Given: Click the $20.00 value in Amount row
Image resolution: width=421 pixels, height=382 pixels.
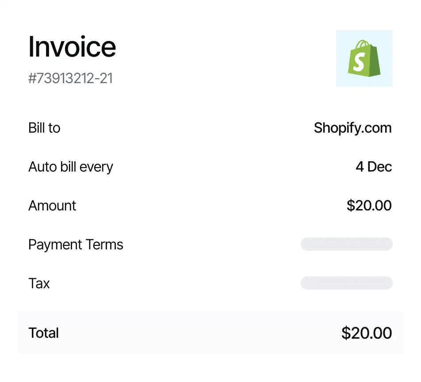Looking at the screenshot, I should 369,206.
